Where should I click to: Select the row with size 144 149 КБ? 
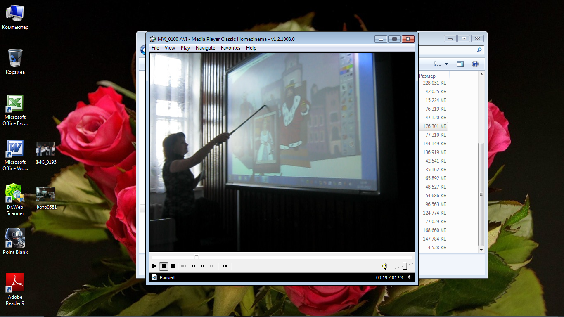434,144
